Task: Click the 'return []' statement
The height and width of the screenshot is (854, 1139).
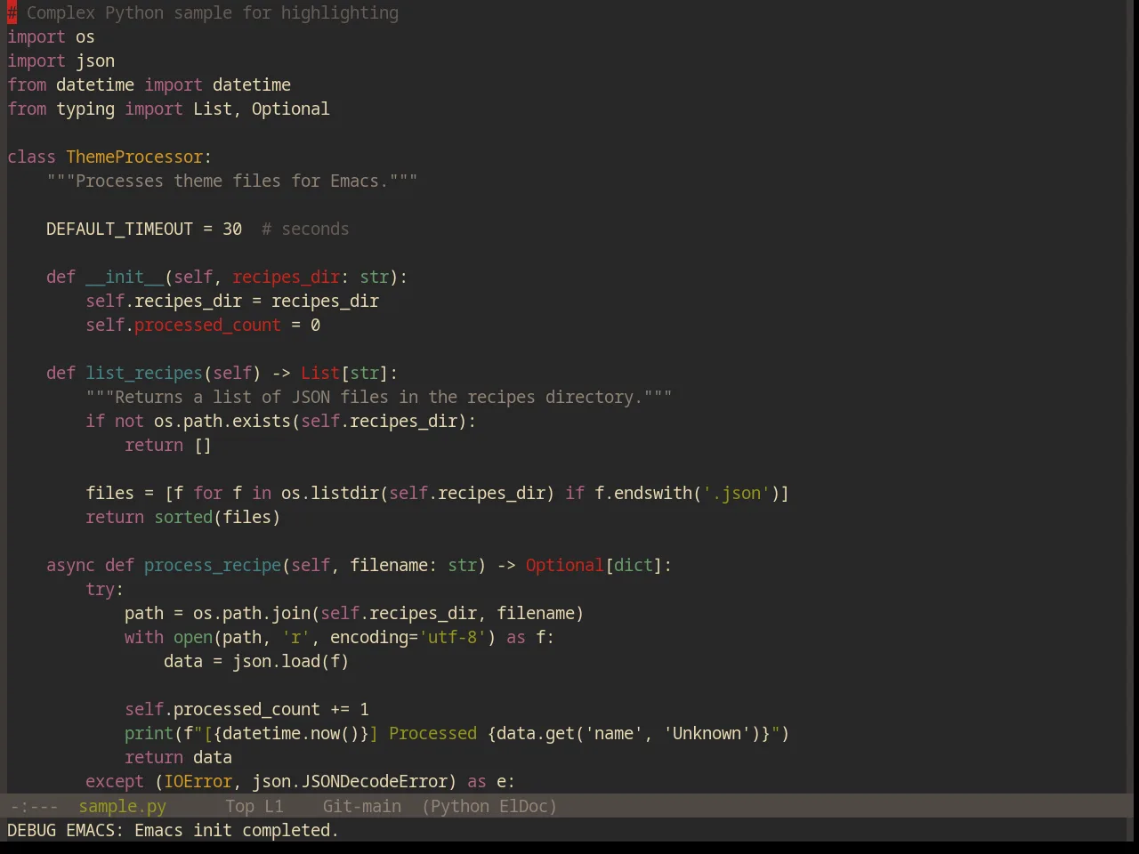Action: point(168,446)
